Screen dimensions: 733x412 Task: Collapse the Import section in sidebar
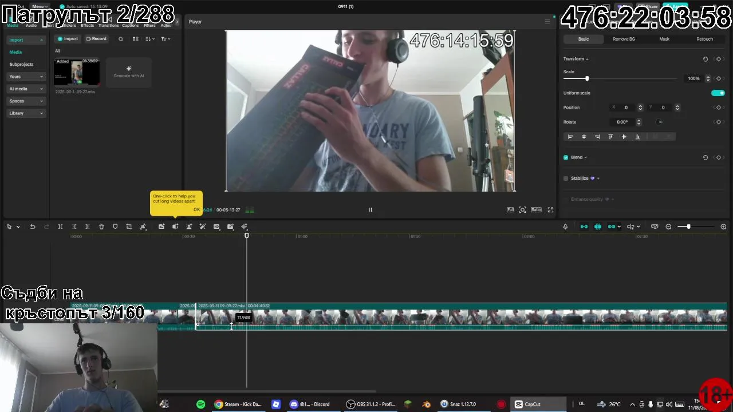(x=26, y=40)
